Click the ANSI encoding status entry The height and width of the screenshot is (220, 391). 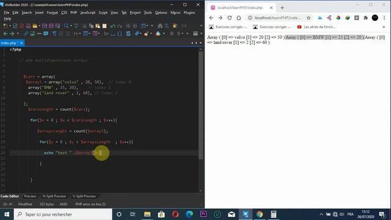pyautogui.click(x=64, y=204)
